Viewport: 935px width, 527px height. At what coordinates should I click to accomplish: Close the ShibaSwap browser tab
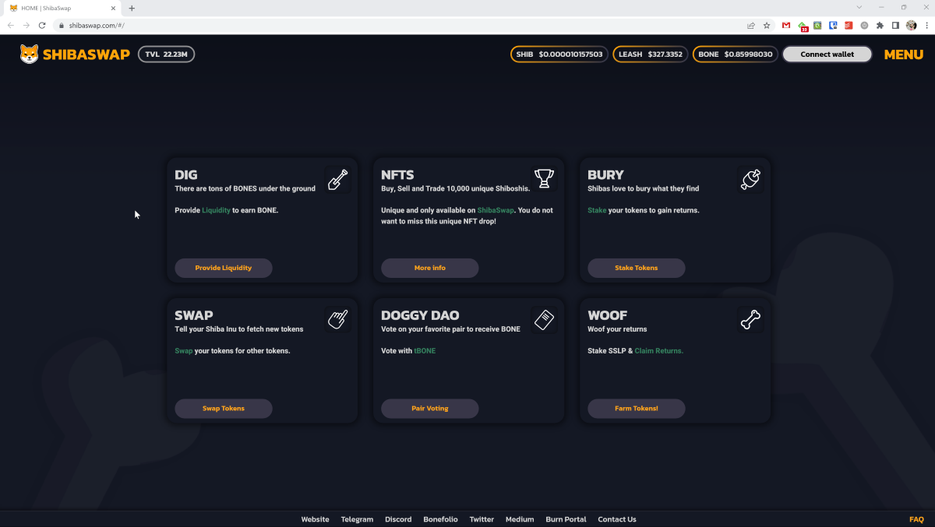pyautogui.click(x=114, y=8)
